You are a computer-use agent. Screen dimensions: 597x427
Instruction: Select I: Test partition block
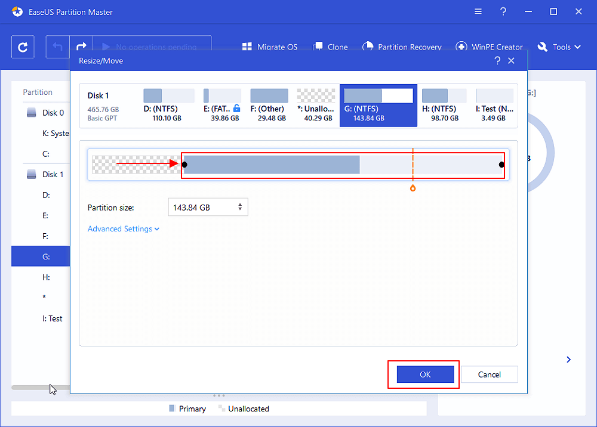[x=494, y=106]
